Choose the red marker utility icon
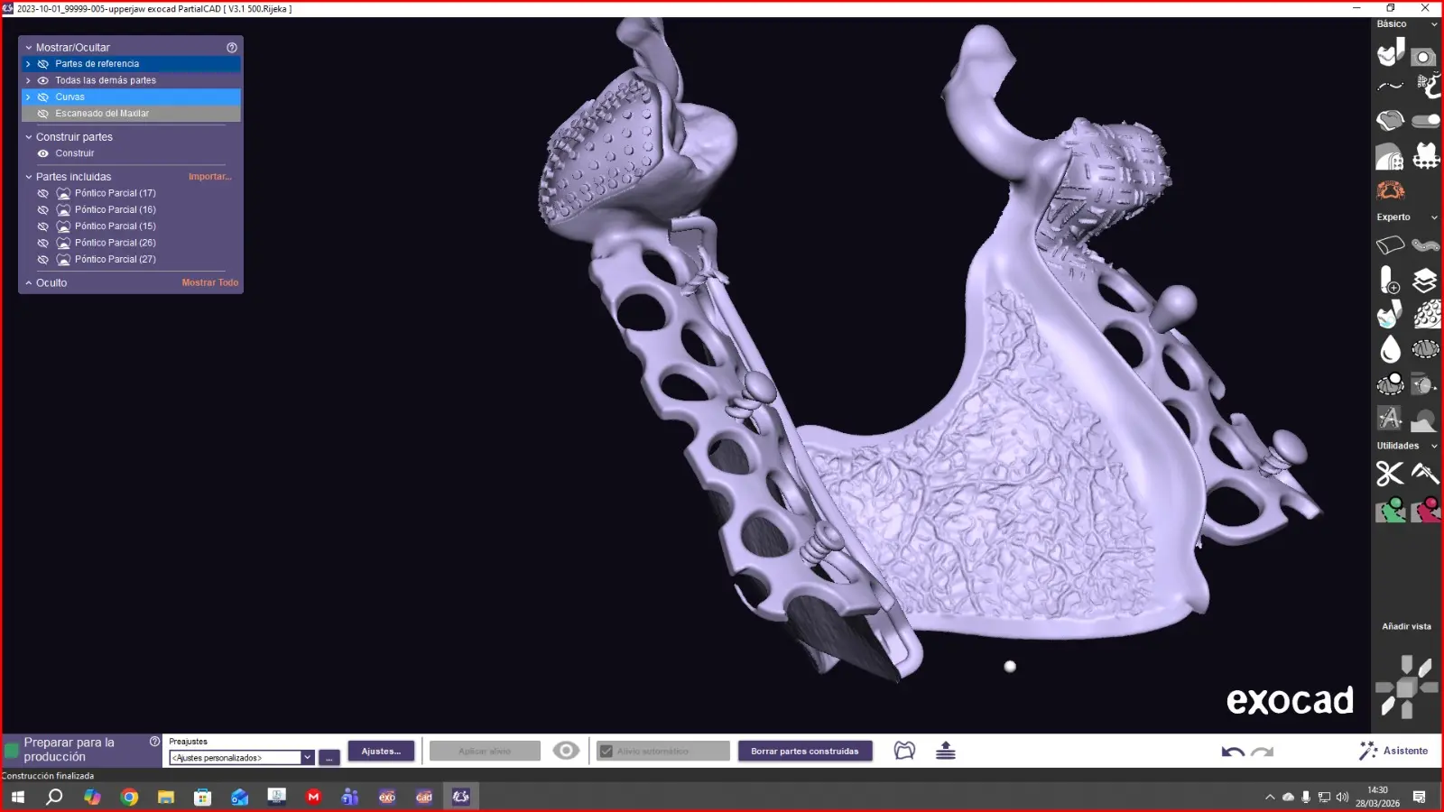The width and height of the screenshot is (1444, 812). click(1426, 510)
